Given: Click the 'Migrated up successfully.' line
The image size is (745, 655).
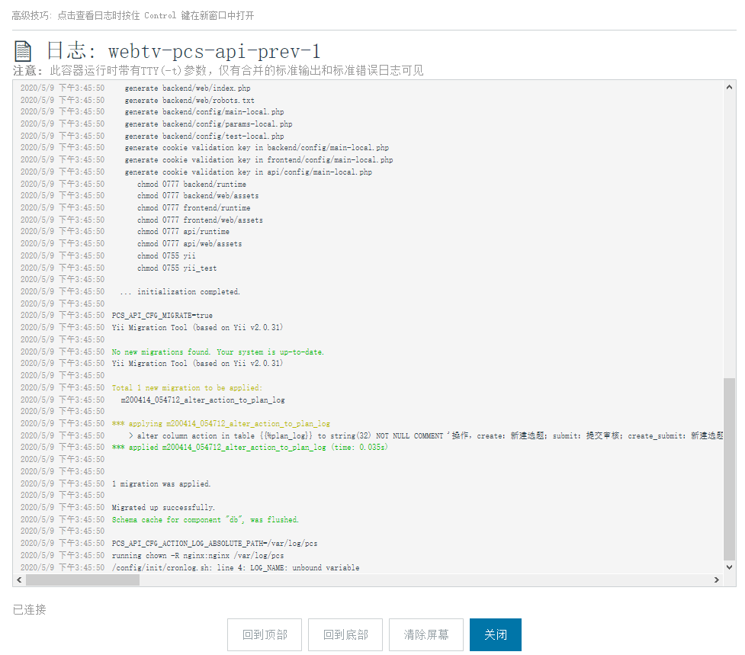Looking at the screenshot, I should 163,507.
